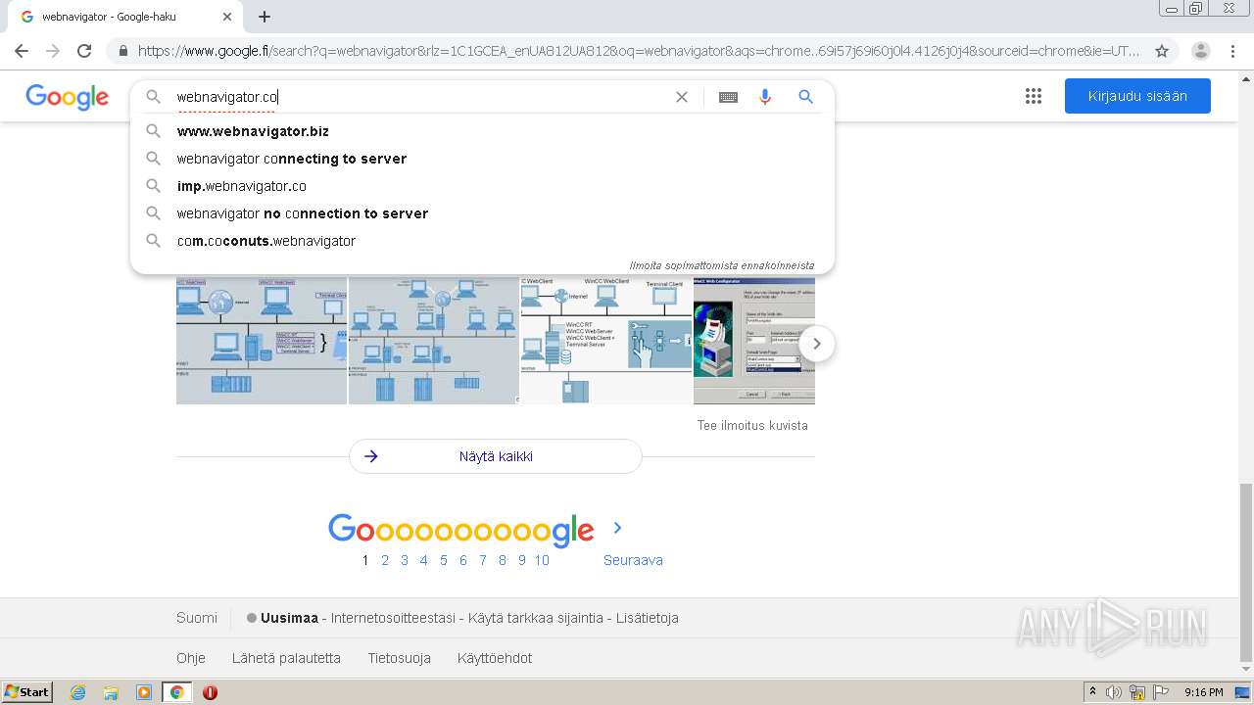Viewport: 1254px width, 705px height.
Task: Advance image carousel with right chevron
Action: 817,344
